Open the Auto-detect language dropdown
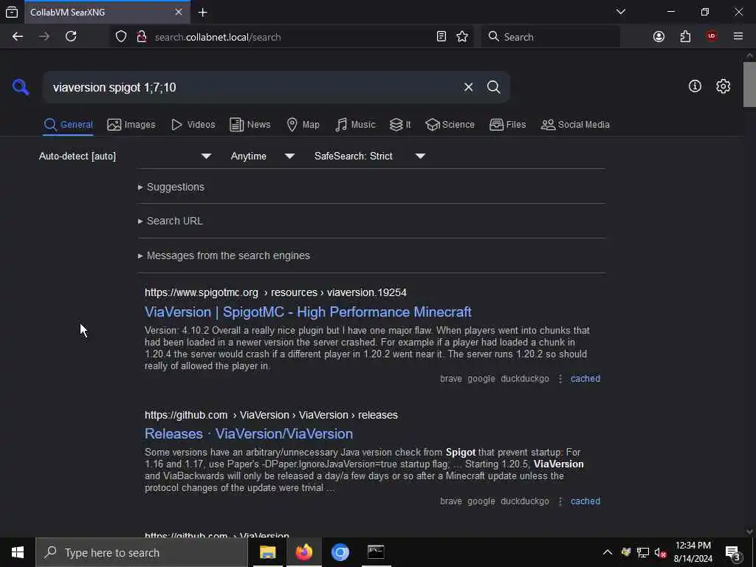The height and width of the screenshot is (567, 756). 126,157
